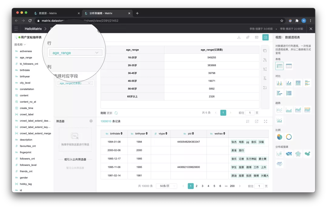The width and height of the screenshot is (327, 208).
Task: Open the age_range(记录数) value dropdown
Action: point(75,83)
